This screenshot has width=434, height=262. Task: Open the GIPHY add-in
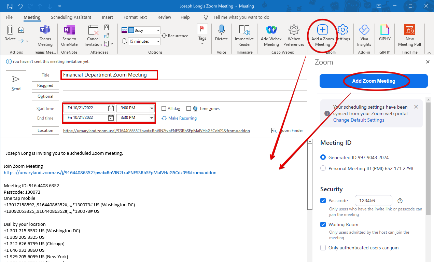pos(384,31)
